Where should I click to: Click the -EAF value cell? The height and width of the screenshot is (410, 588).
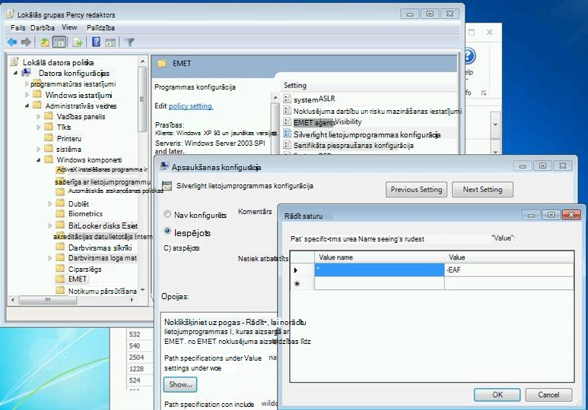509,270
